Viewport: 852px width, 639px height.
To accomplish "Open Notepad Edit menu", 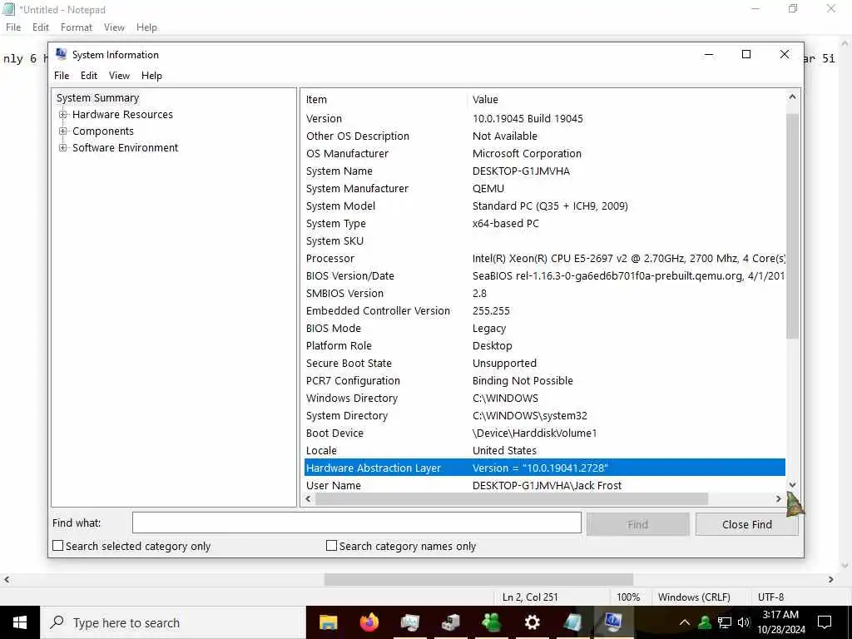I will (41, 27).
